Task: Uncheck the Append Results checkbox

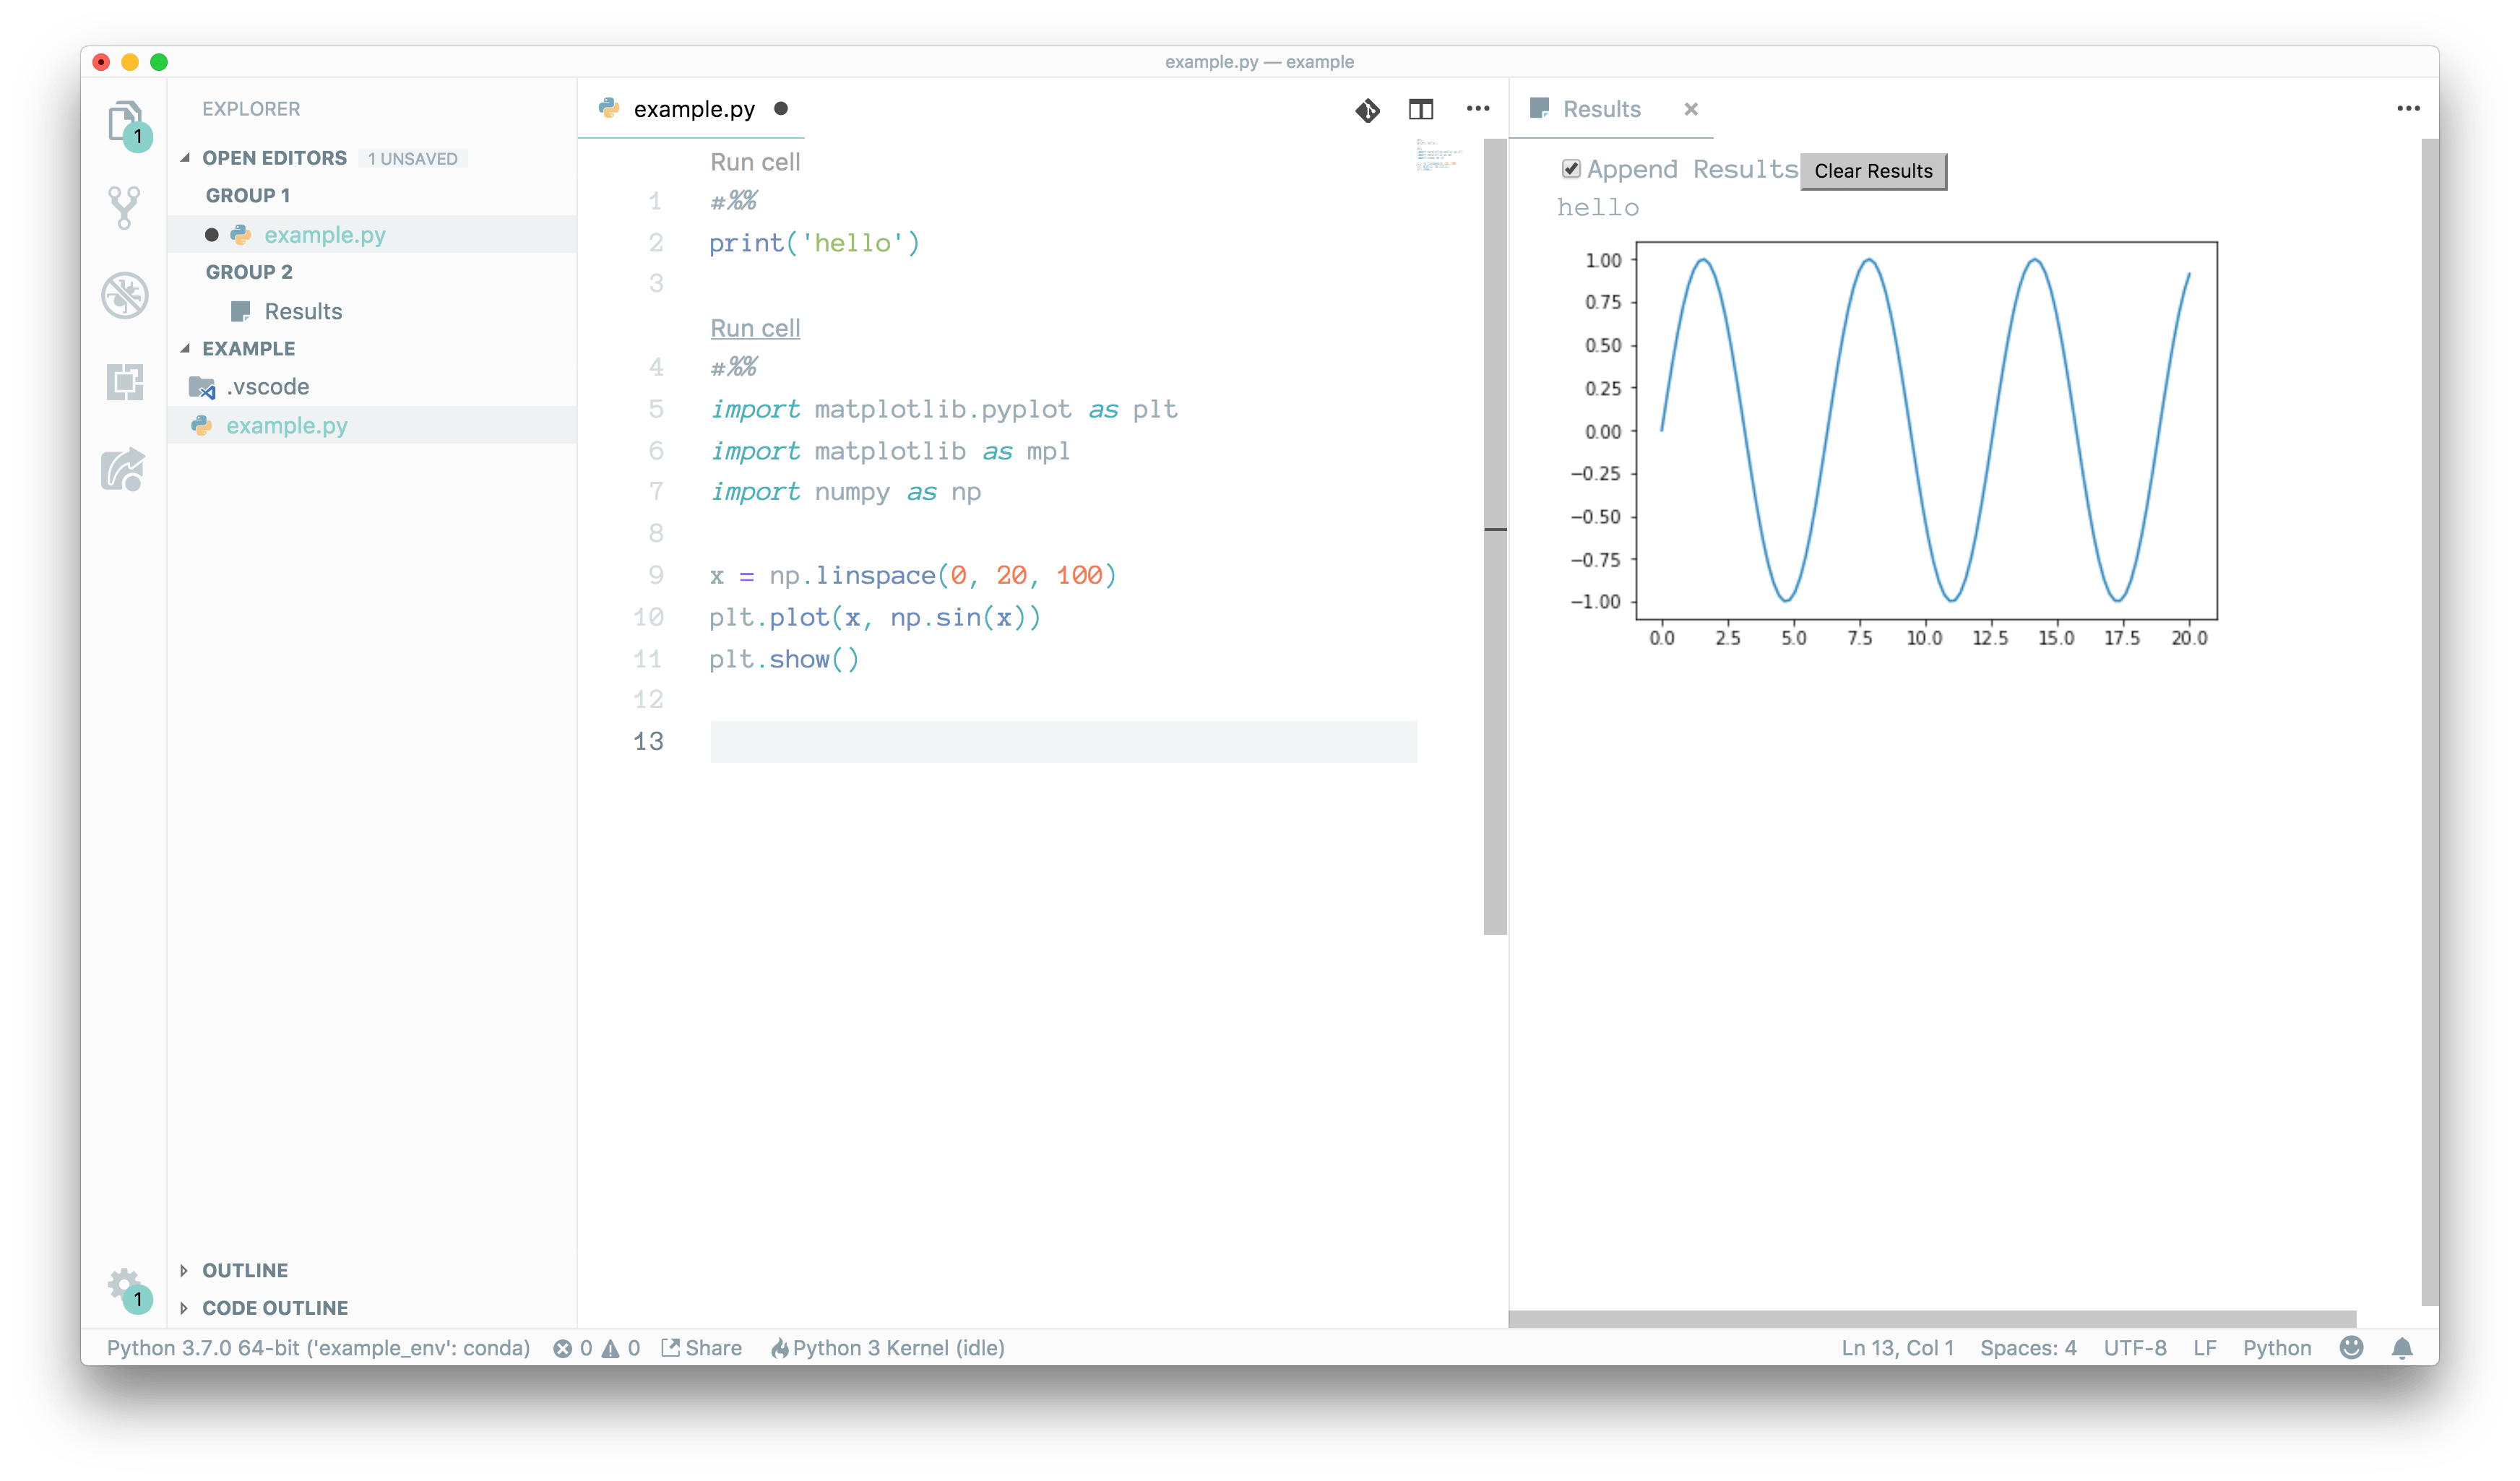Action: [1571, 168]
